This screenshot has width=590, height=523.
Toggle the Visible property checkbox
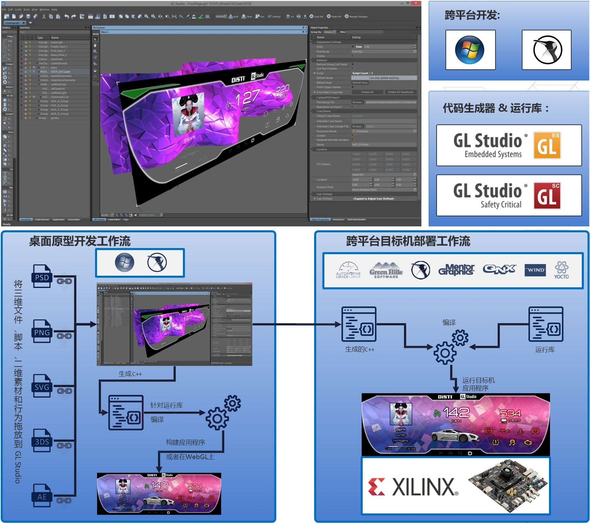click(353, 56)
